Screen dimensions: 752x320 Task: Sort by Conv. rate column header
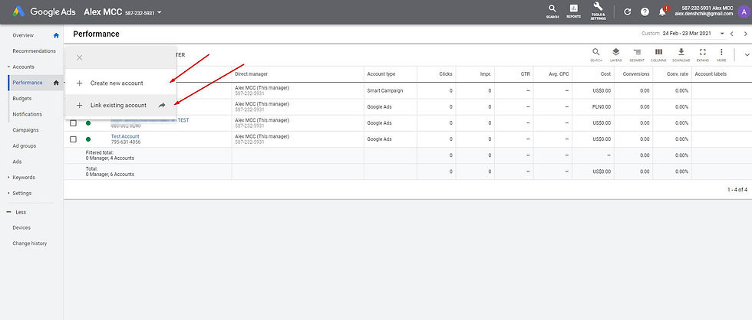678,74
